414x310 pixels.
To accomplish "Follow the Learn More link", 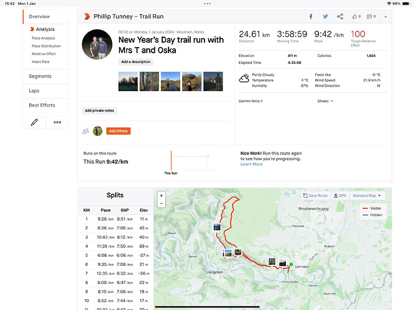I will pyautogui.click(x=251, y=164).
